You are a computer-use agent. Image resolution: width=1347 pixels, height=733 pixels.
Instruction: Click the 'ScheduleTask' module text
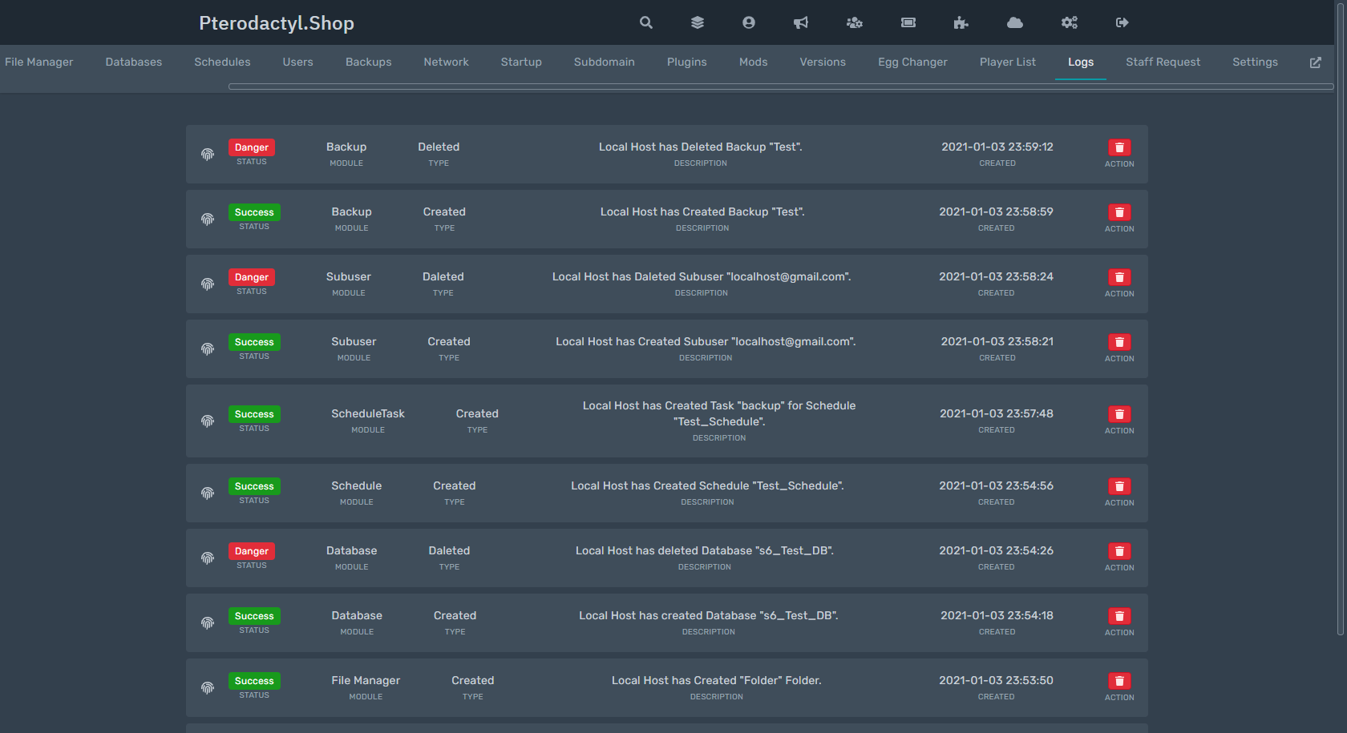(368, 413)
